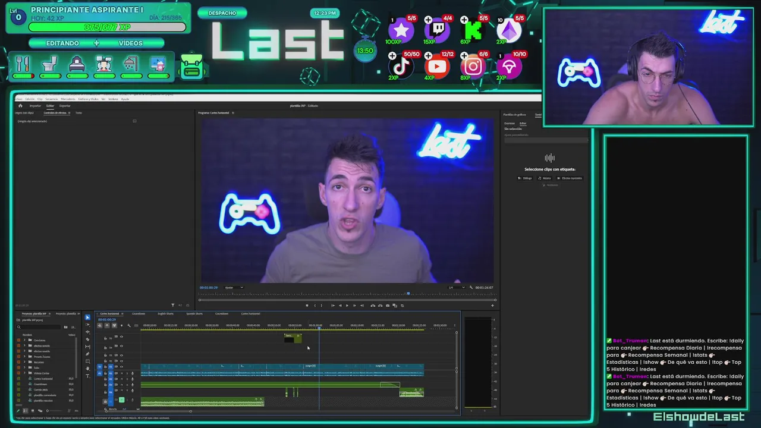Click the program monitor scrub bar playhead
Image resolution: width=761 pixels, height=428 pixels.
click(408, 293)
